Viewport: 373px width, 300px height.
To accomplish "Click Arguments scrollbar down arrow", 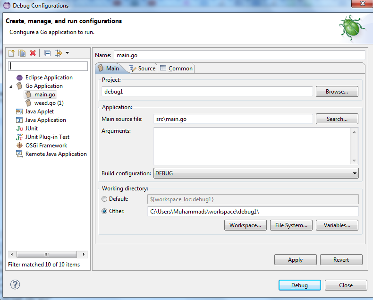I will click(x=354, y=161).
